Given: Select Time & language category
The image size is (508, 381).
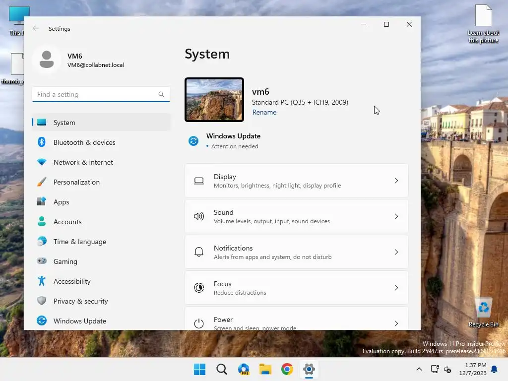Looking at the screenshot, I should pos(101,242).
